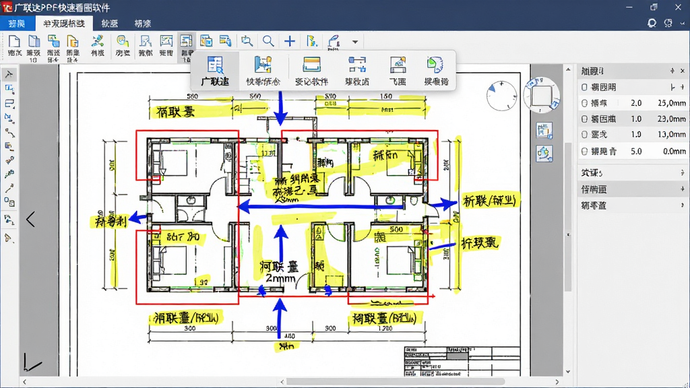This screenshot has width=690, height=388.
Task: Click the 25,0mm value cell
Action: 672,103
